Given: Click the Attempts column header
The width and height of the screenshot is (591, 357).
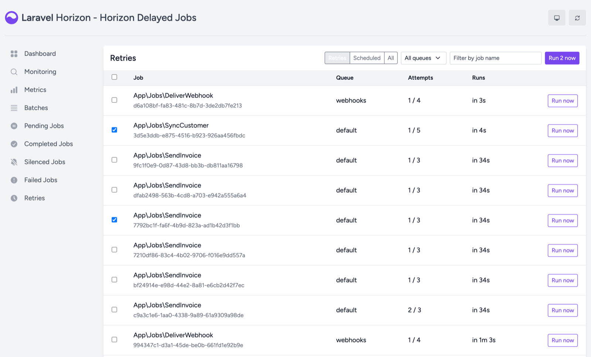Looking at the screenshot, I should (x=420, y=78).
